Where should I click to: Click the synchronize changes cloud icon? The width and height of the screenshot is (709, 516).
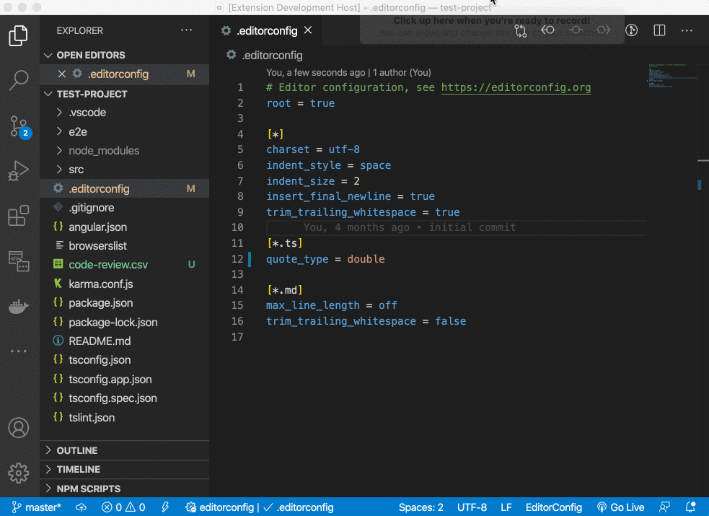[81, 507]
